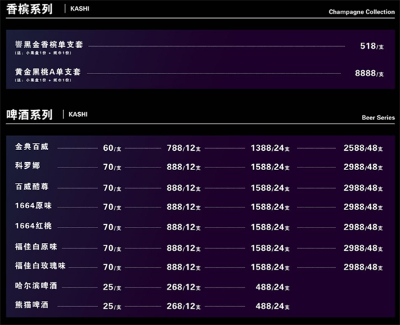Select the 1664原味 beer name
Screen dimensions: 400x325
coord(33,206)
